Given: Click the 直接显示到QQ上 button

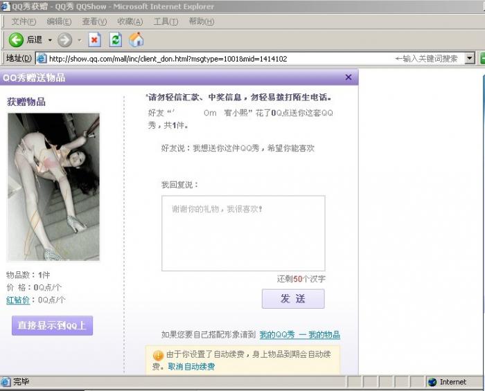Looking at the screenshot, I should click(52, 325).
